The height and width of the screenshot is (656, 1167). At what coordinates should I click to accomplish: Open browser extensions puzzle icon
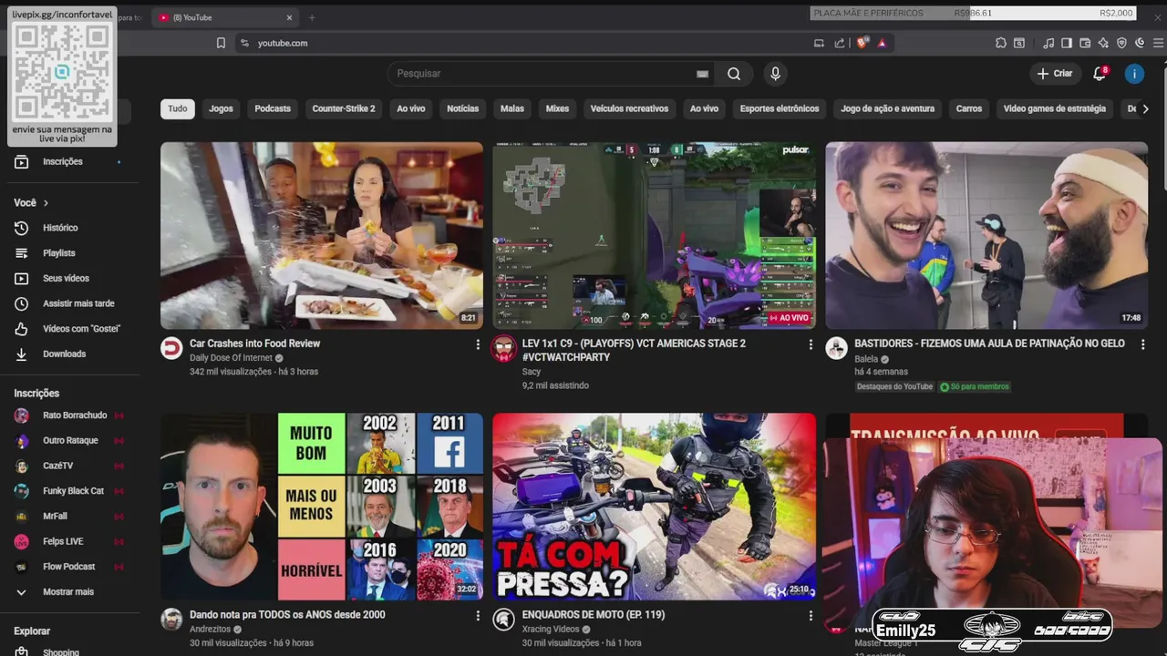[1001, 43]
